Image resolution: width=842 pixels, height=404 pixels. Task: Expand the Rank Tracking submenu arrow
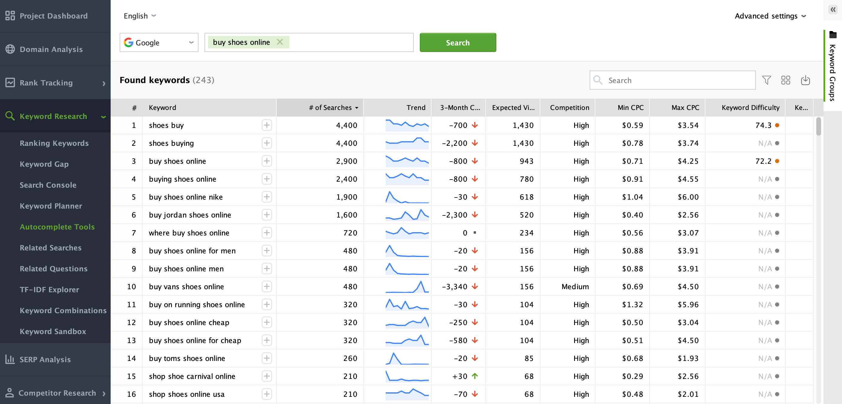pyautogui.click(x=104, y=83)
